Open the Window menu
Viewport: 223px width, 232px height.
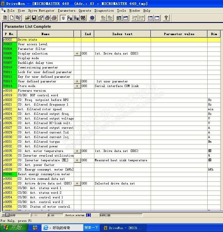click(x=134, y=10)
